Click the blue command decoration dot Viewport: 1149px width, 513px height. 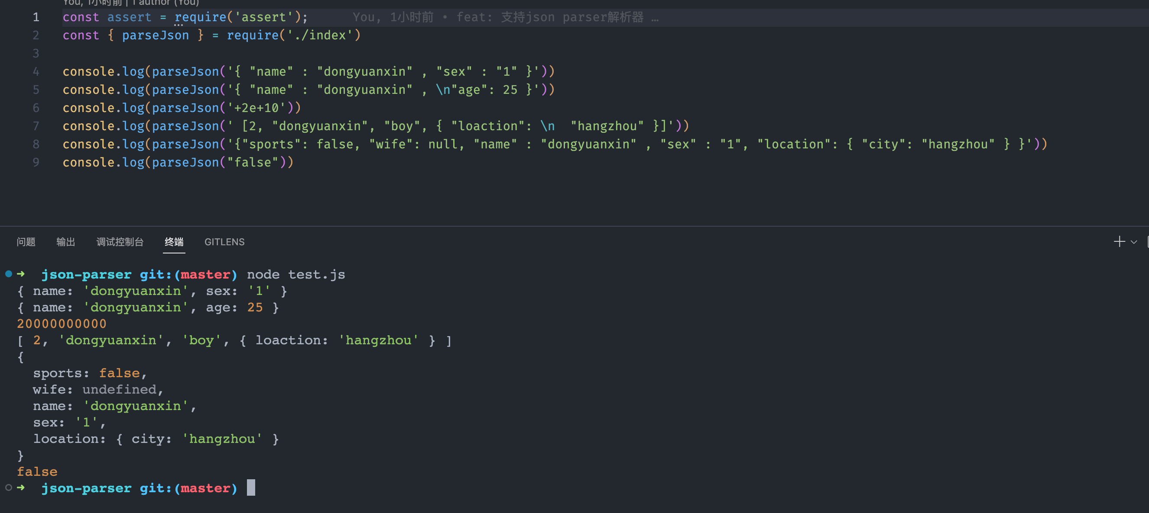click(9, 274)
